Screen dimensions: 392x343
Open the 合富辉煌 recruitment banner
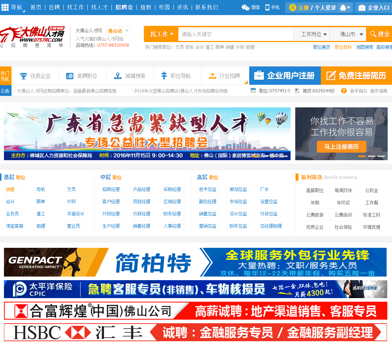196,311
